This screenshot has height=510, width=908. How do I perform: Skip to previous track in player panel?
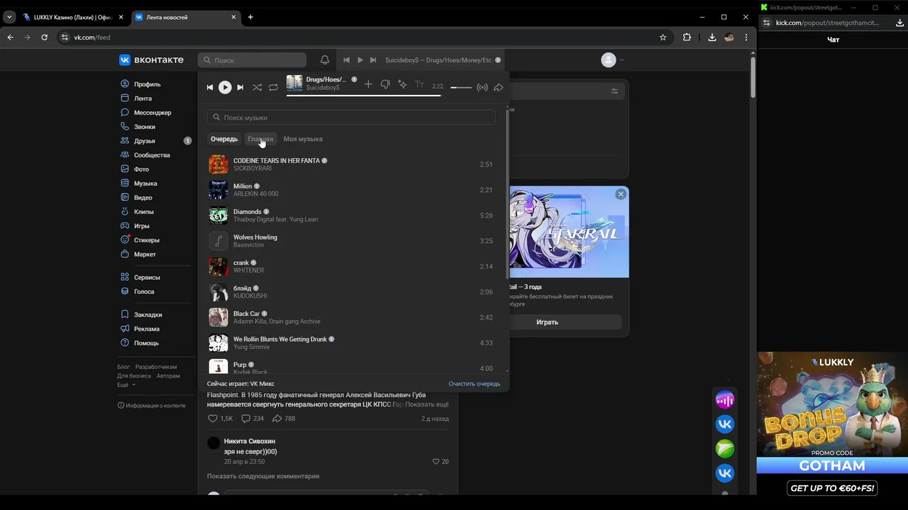click(x=209, y=87)
